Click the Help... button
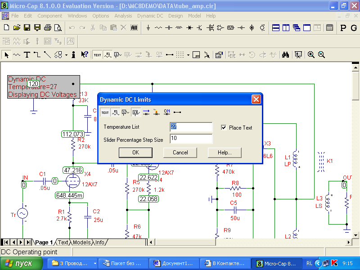Screen dimensions: 360x270 pos(225,153)
